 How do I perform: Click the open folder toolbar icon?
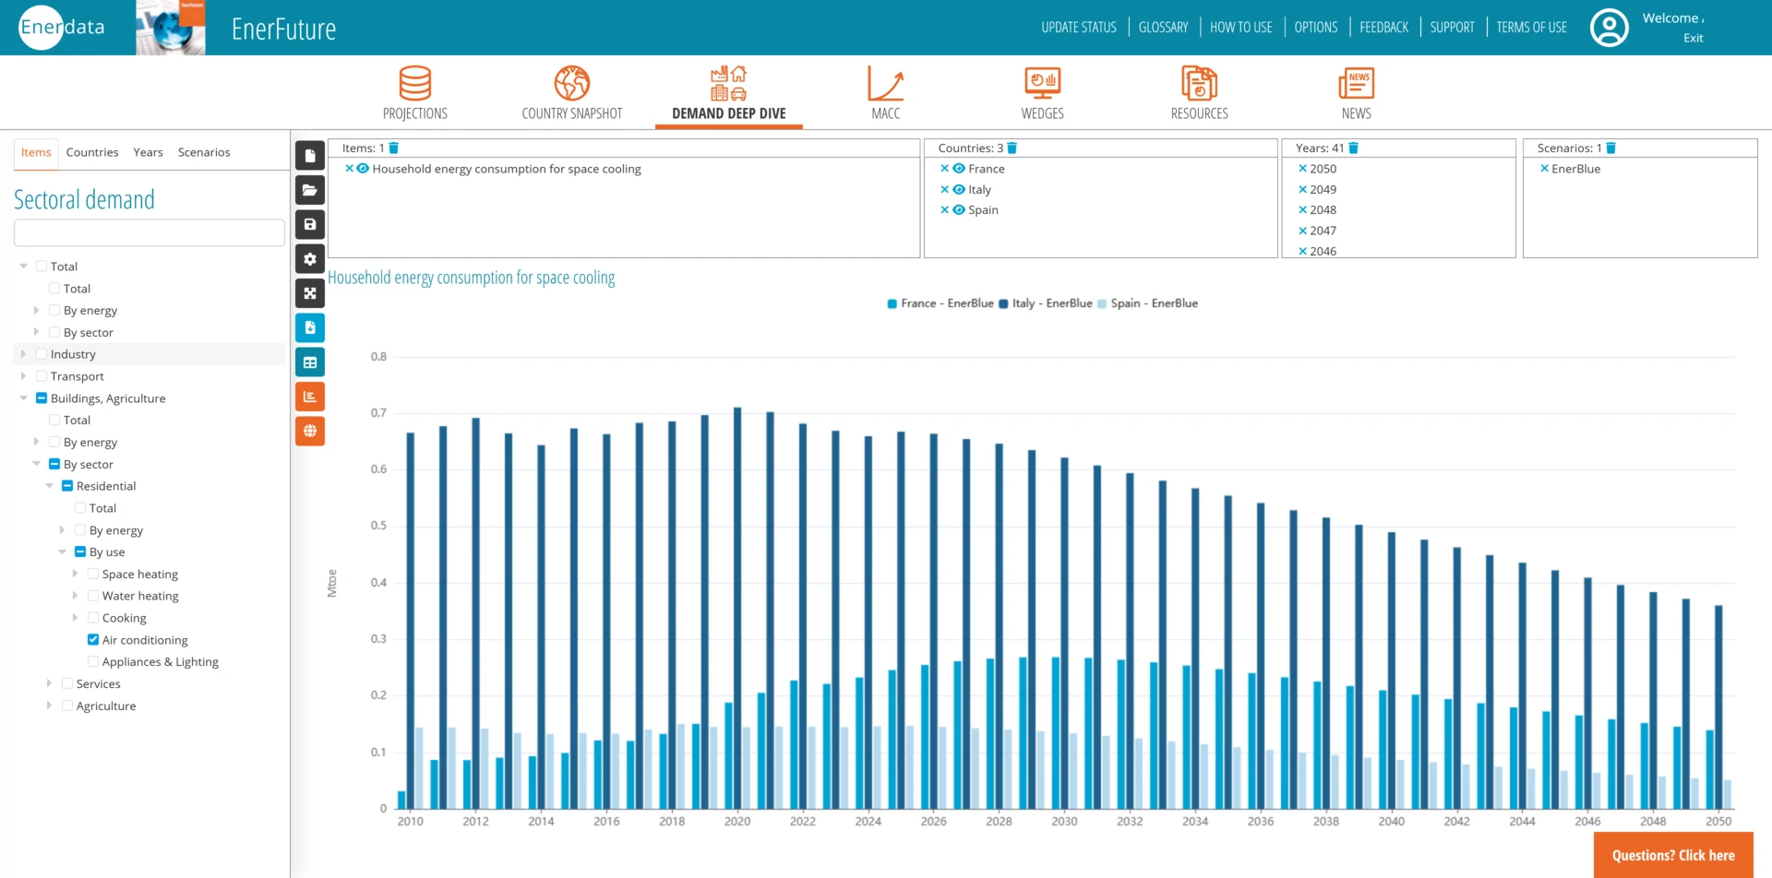pyautogui.click(x=310, y=190)
